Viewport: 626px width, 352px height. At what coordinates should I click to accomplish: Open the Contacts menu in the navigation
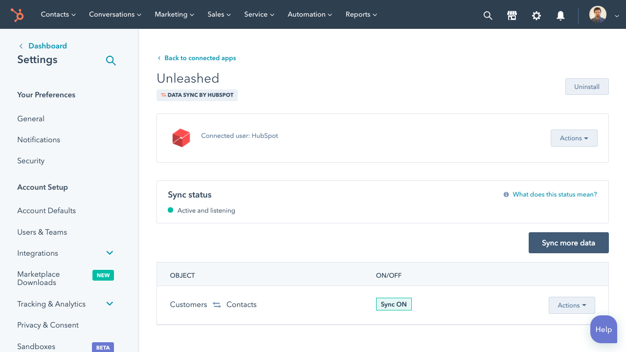point(58,15)
